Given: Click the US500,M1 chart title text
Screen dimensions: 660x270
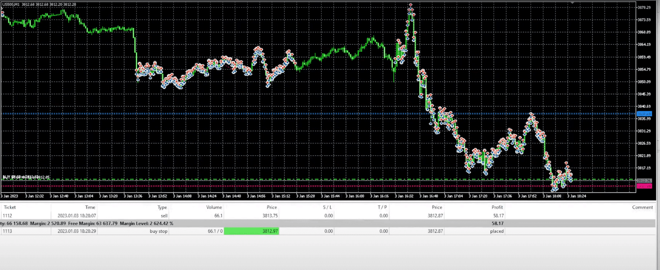Looking at the screenshot, I should [x=10, y=5].
